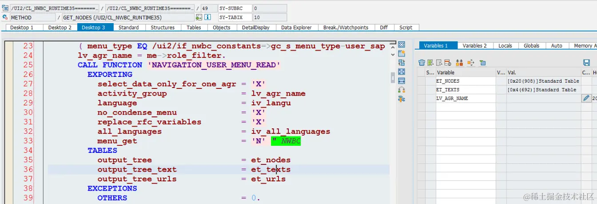Open the Standard tab
This screenshot has width=597, height=204.
click(x=128, y=27)
